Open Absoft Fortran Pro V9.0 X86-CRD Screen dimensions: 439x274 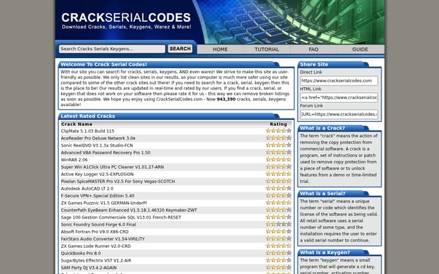(95, 232)
